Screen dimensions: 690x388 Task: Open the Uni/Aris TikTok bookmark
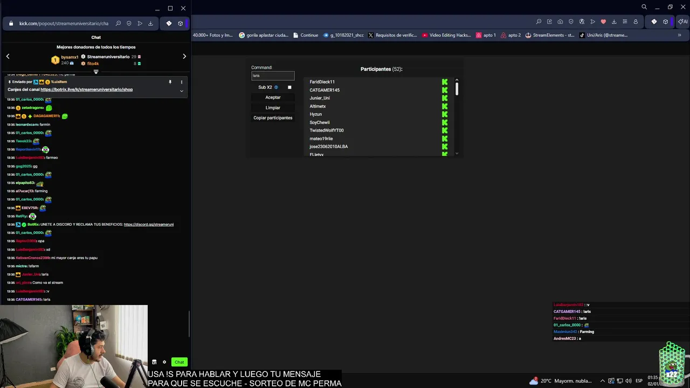pos(603,35)
